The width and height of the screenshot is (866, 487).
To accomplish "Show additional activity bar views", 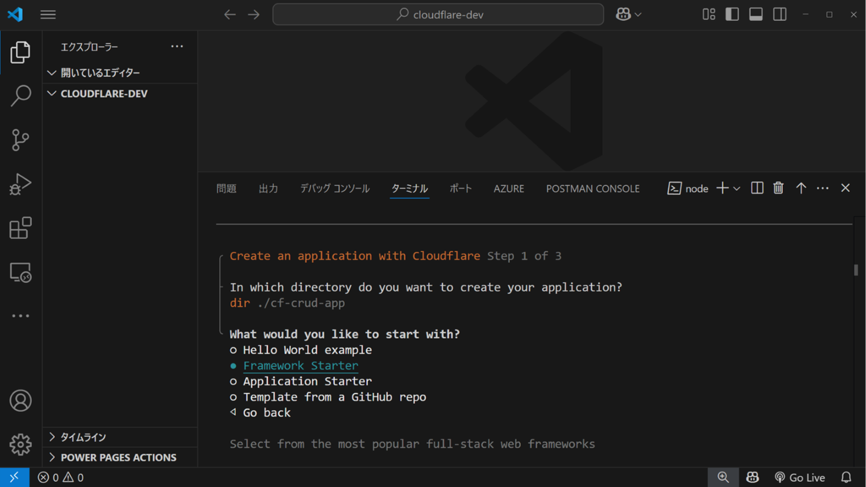I will click(20, 316).
